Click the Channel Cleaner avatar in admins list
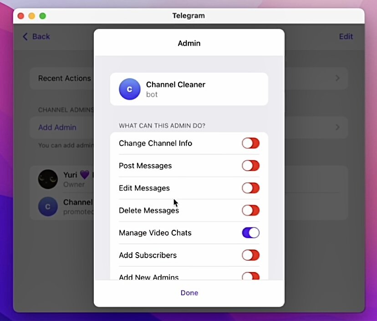This screenshot has height=321, width=377. click(48, 207)
